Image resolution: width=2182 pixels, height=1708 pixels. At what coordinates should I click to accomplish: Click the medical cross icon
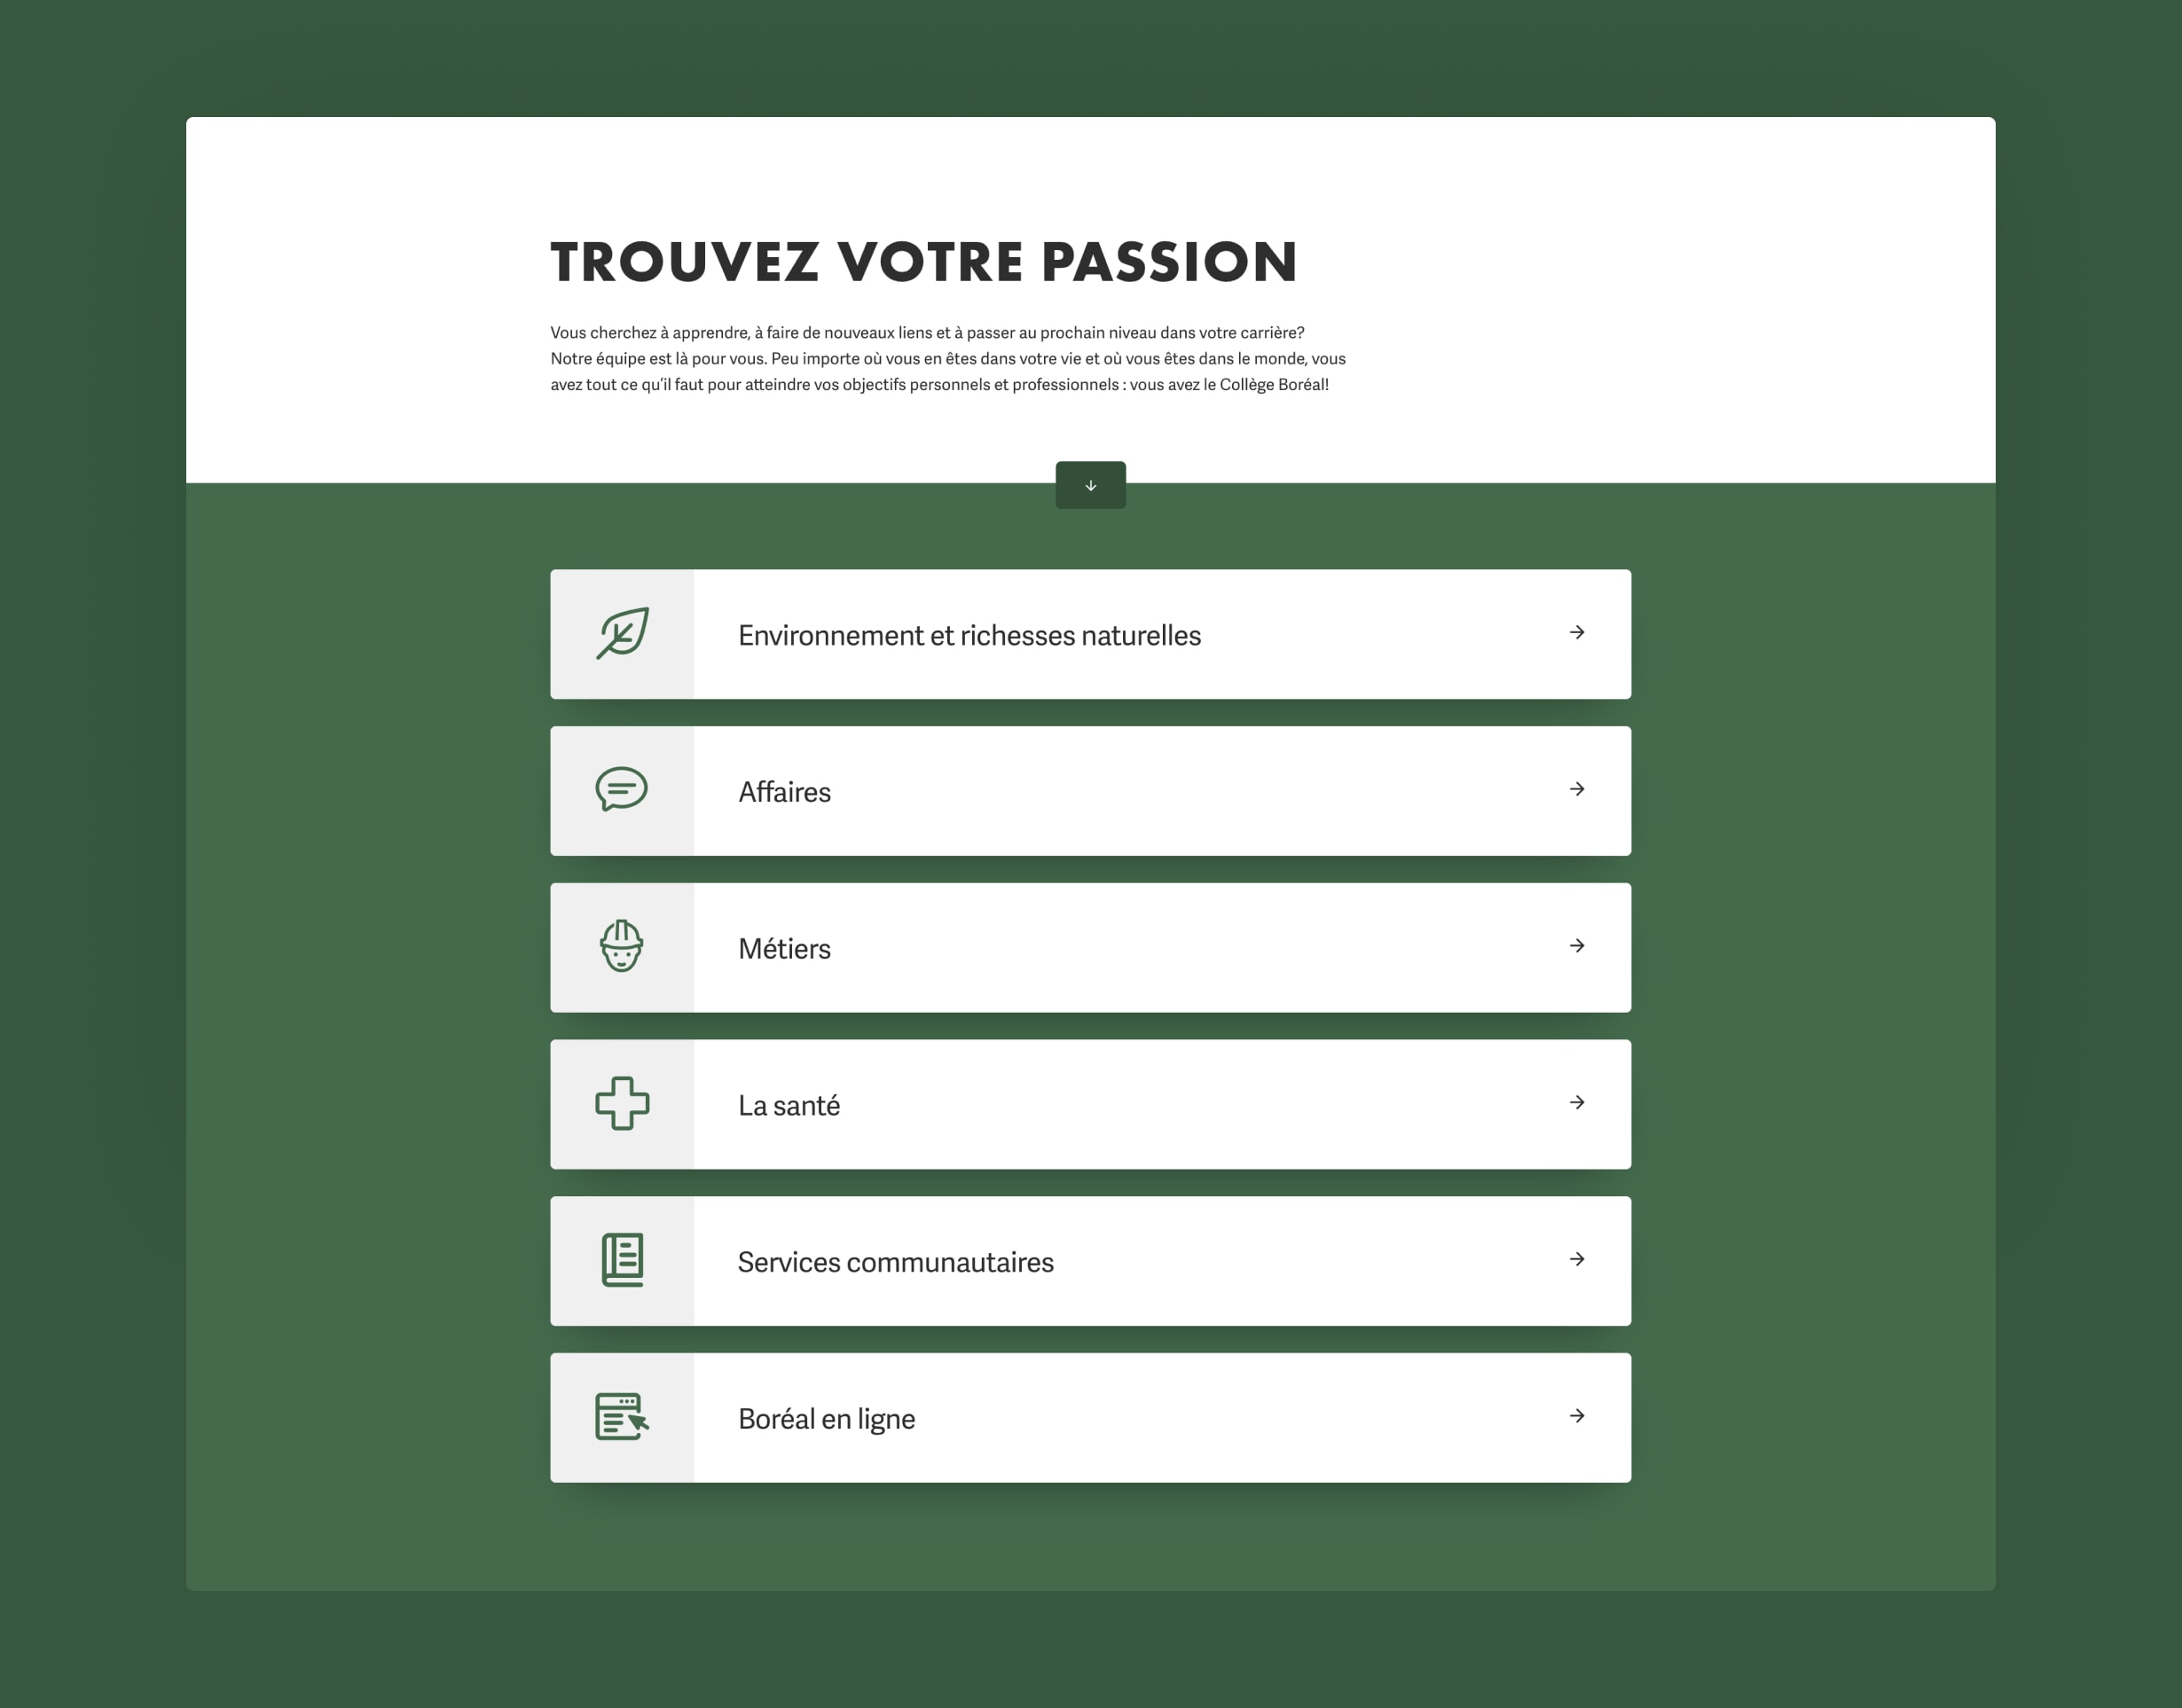[622, 1103]
